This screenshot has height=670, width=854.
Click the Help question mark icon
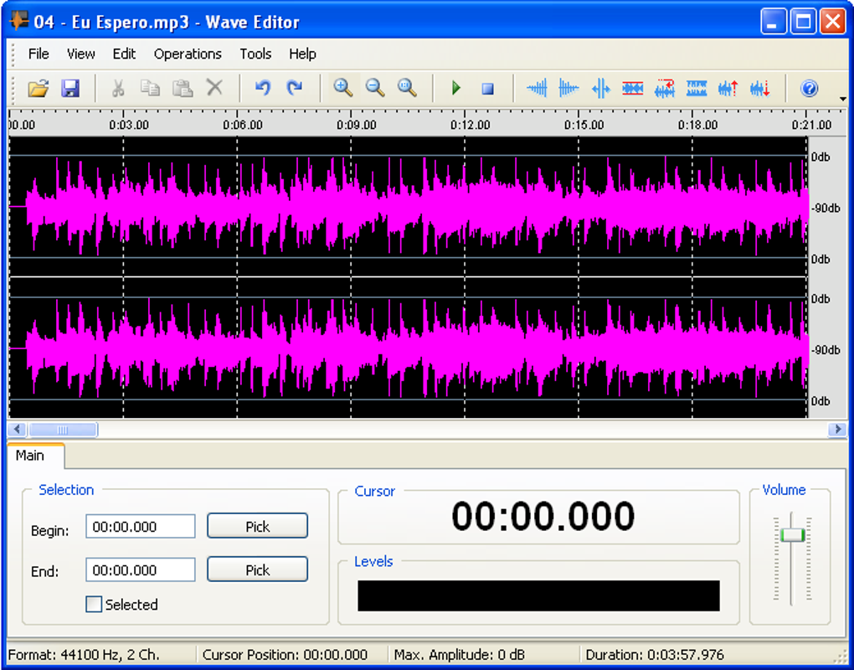tap(809, 88)
